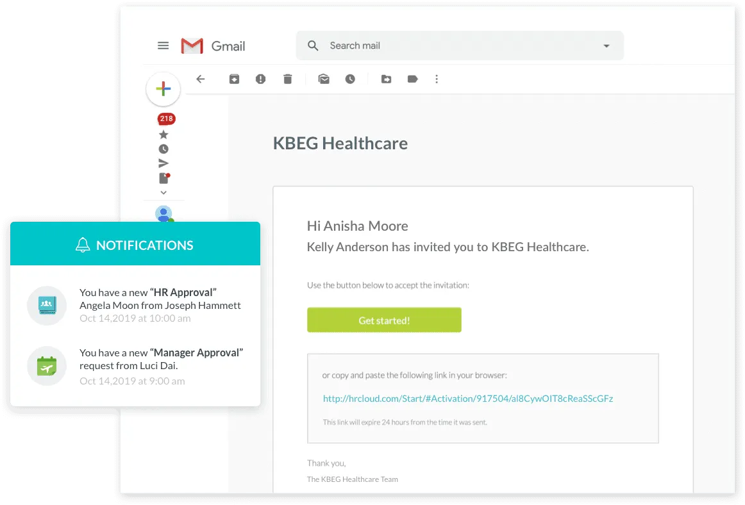Open the Starred folder star icon
The height and width of the screenshot is (505, 745).
pyautogui.click(x=163, y=135)
